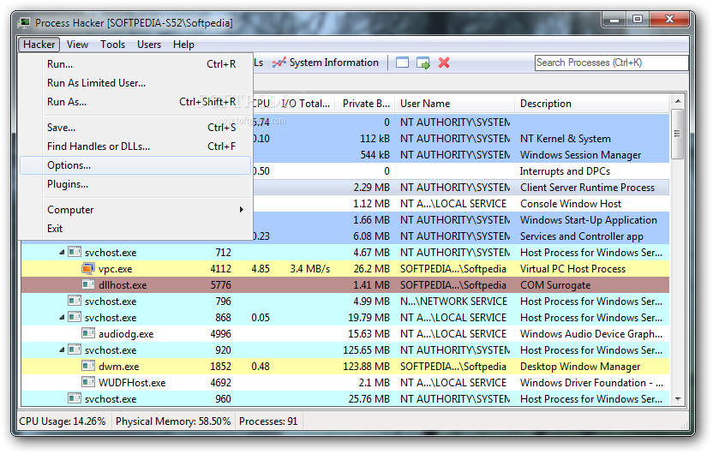Click the dwm.exe process icon
Viewport: 713px width, 454px height.
[88, 367]
